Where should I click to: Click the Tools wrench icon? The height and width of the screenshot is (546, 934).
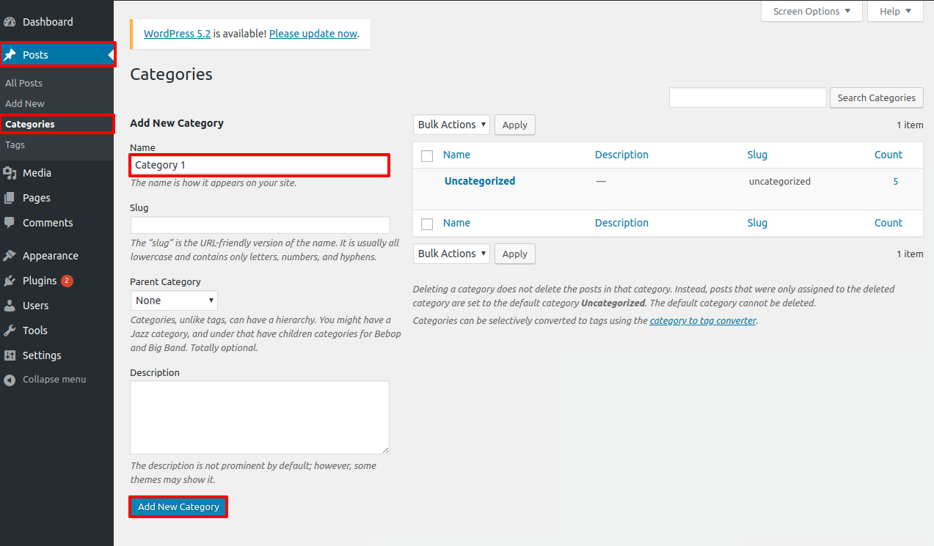(x=10, y=331)
